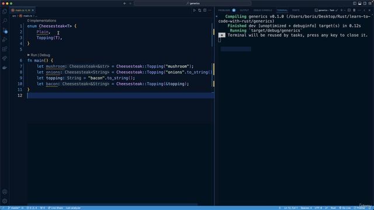
Task: Click Debug code lens above main
Action: point(45,55)
